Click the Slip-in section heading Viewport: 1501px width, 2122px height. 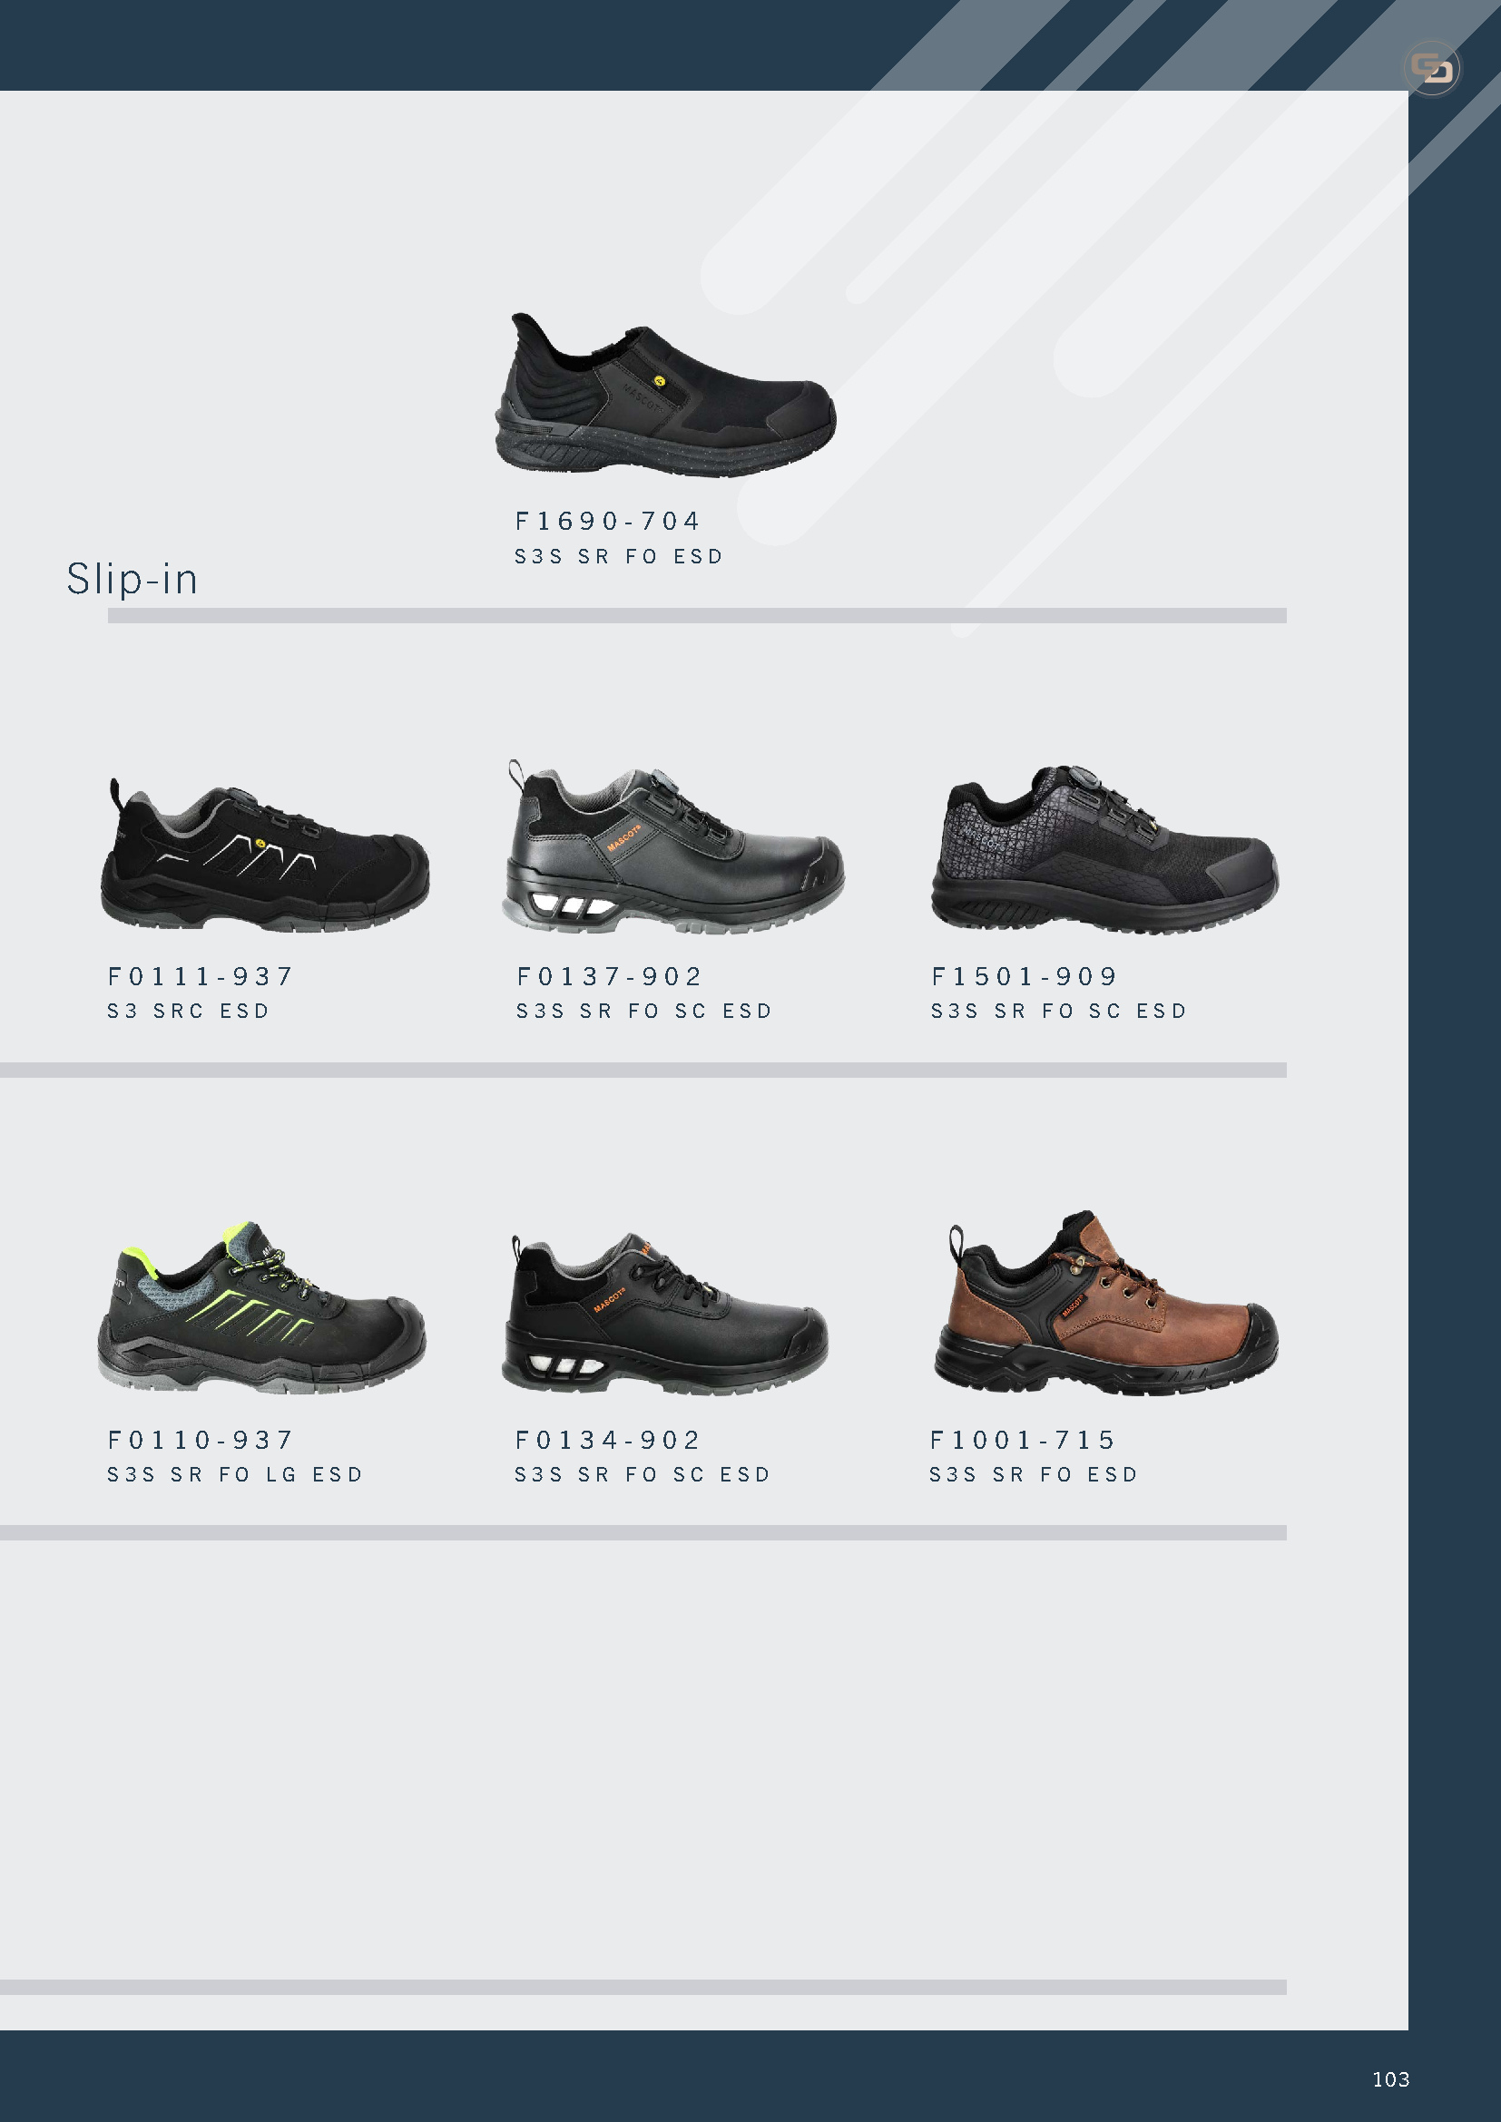(x=132, y=580)
